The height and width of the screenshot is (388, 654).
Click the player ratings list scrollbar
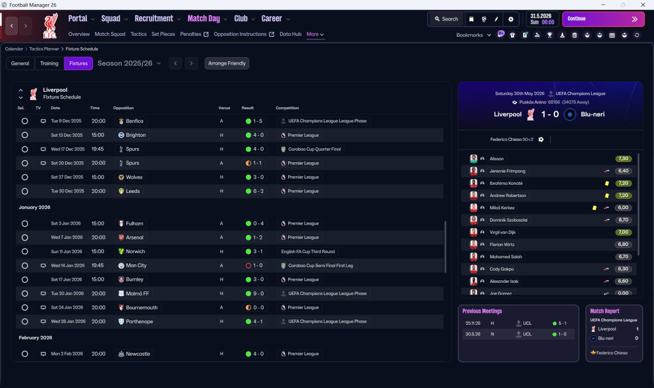point(638,204)
